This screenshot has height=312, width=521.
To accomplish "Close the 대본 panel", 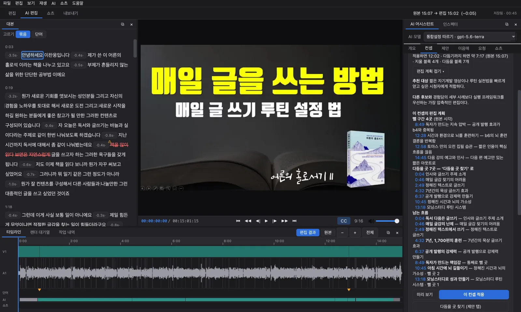I will 132,24.
